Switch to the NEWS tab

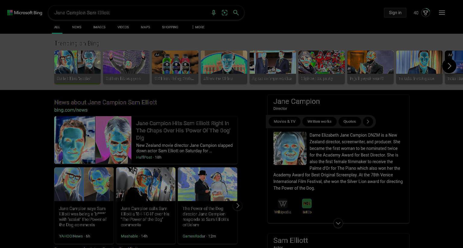click(77, 27)
